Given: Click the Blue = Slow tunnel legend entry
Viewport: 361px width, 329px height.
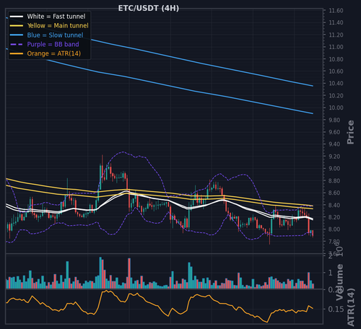Looking at the screenshot, I should (46, 35).
